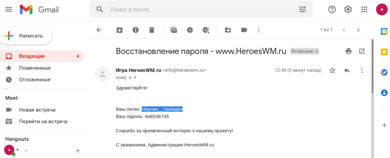Click the Gmail logo
The image size is (390, 158).
click(39, 10)
